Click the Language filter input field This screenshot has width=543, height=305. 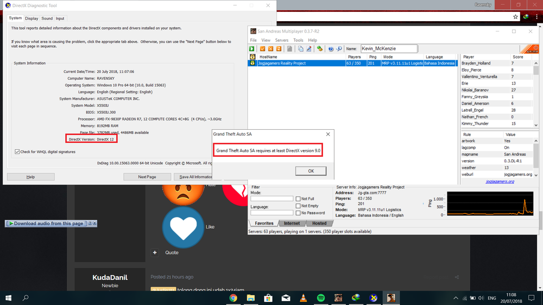(x=272, y=213)
